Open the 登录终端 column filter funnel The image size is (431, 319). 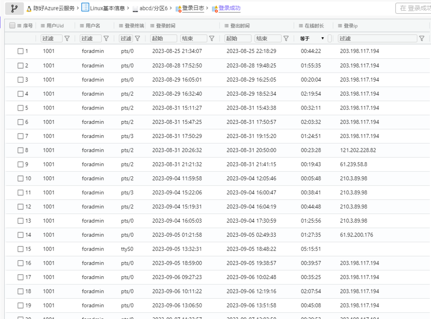pyautogui.click(x=137, y=38)
